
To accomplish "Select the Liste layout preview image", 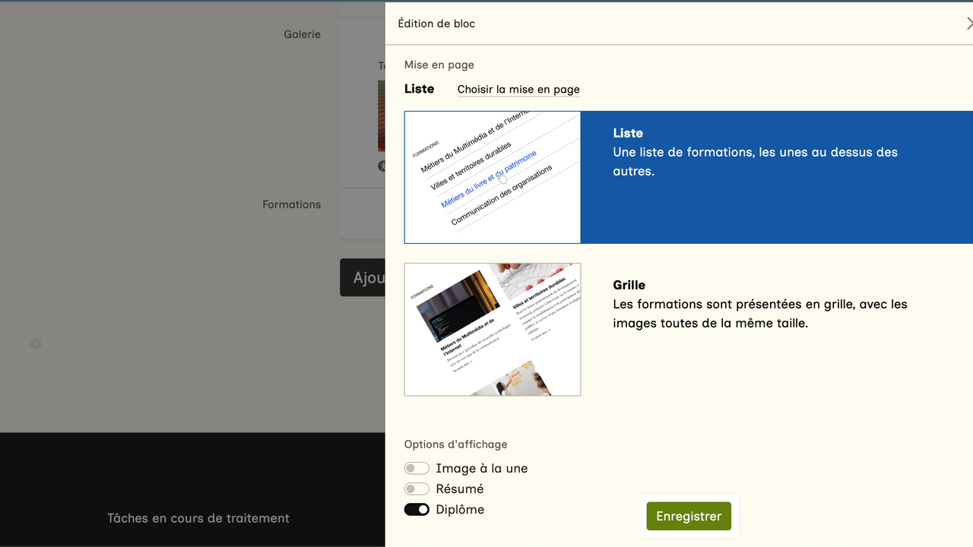I will [x=493, y=178].
